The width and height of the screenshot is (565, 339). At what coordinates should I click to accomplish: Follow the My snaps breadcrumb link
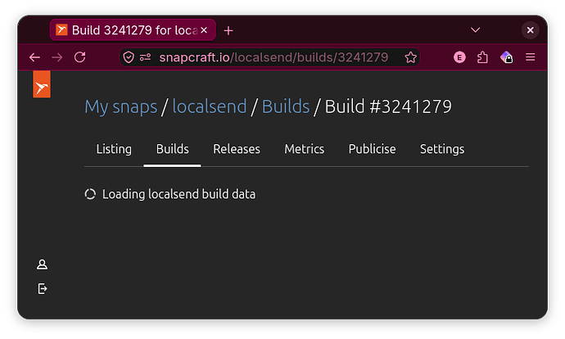[120, 106]
